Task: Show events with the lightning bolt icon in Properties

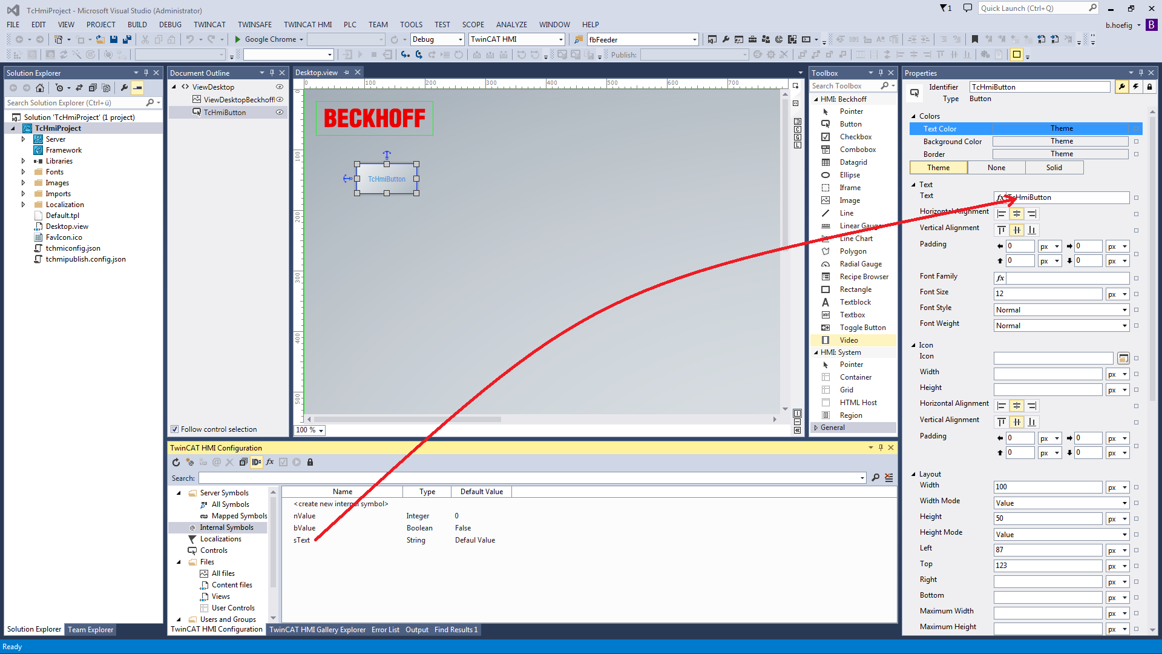Action: [x=1135, y=87]
